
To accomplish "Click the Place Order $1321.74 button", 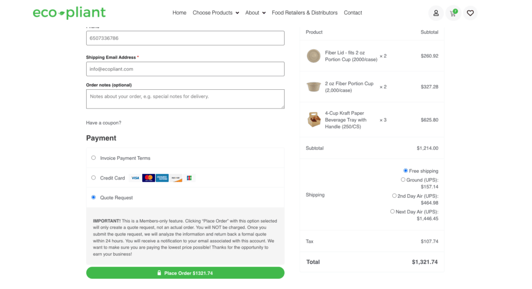I will pyautogui.click(x=185, y=273).
